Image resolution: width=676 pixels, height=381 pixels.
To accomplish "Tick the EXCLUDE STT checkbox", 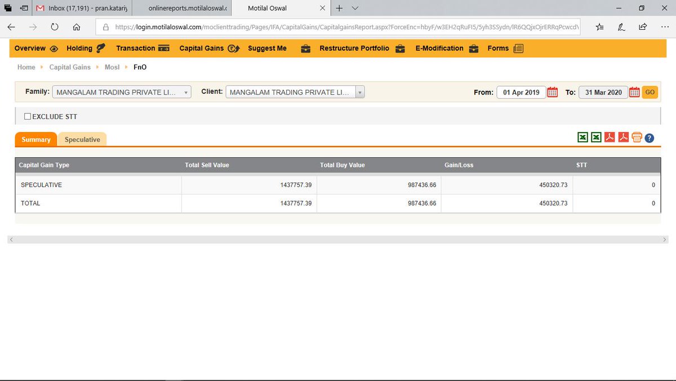I will [28, 116].
